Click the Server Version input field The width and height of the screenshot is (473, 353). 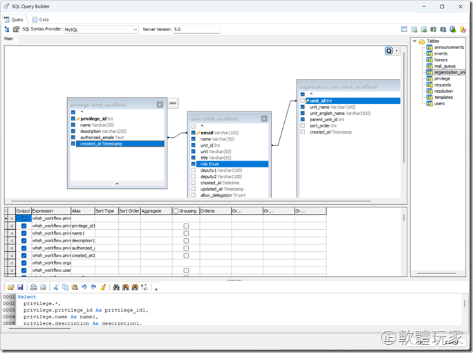[x=196, y=30]
